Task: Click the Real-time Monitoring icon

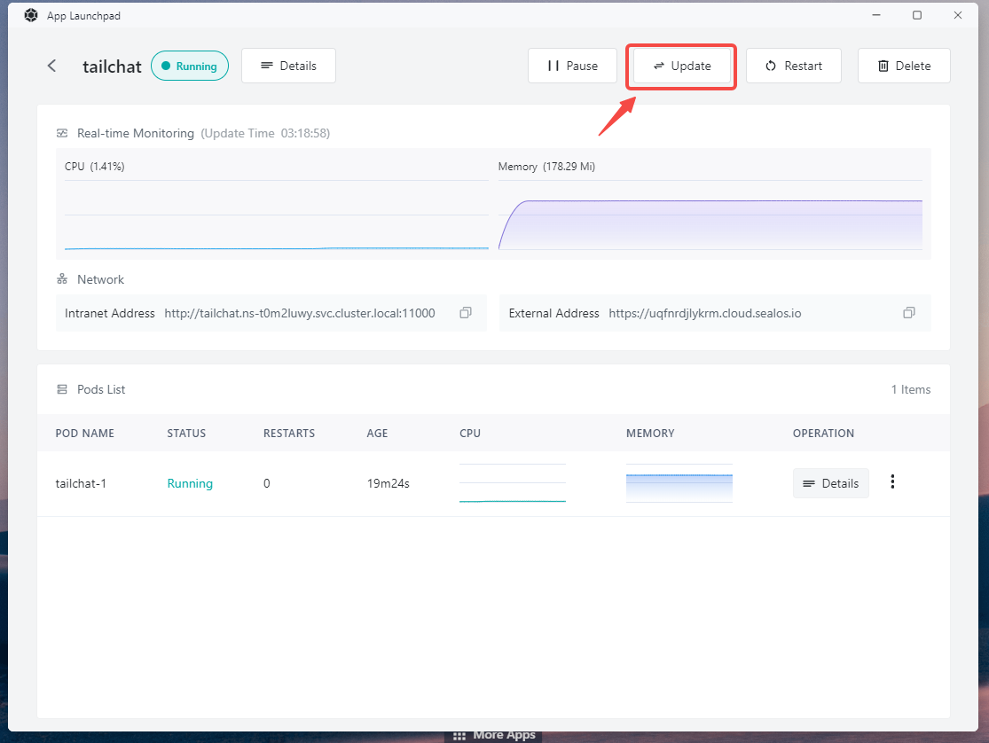Action: point(62,133)
